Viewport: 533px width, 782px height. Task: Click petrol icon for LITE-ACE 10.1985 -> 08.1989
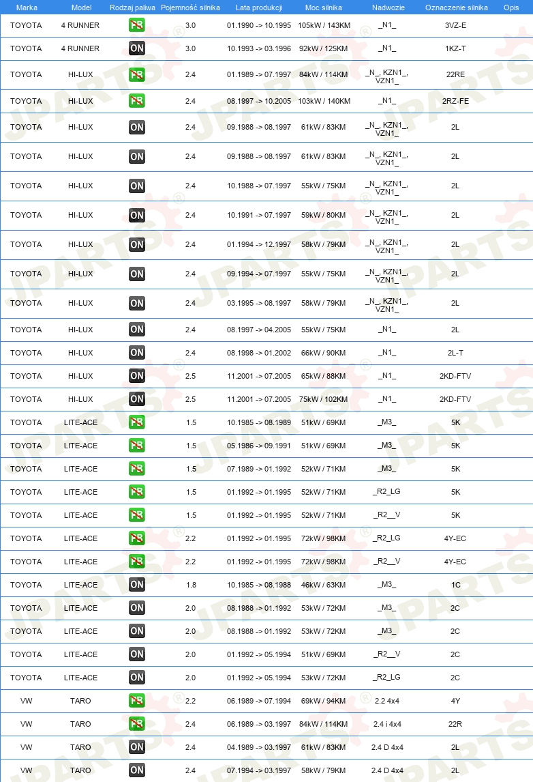click(x=136, y=422)
